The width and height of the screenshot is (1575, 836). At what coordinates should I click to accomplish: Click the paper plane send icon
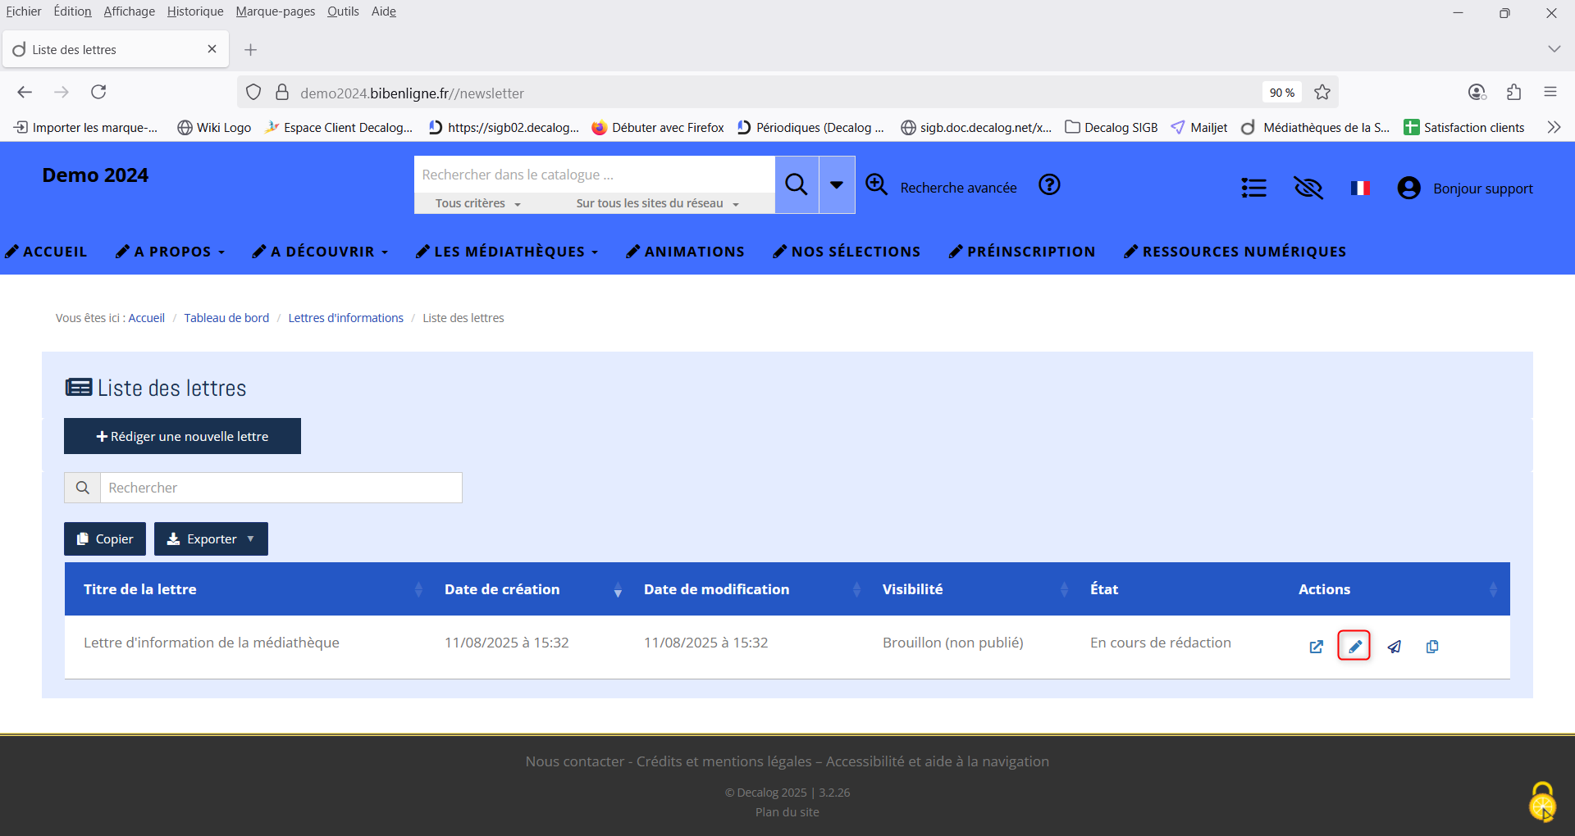[x=1394, y=647]
